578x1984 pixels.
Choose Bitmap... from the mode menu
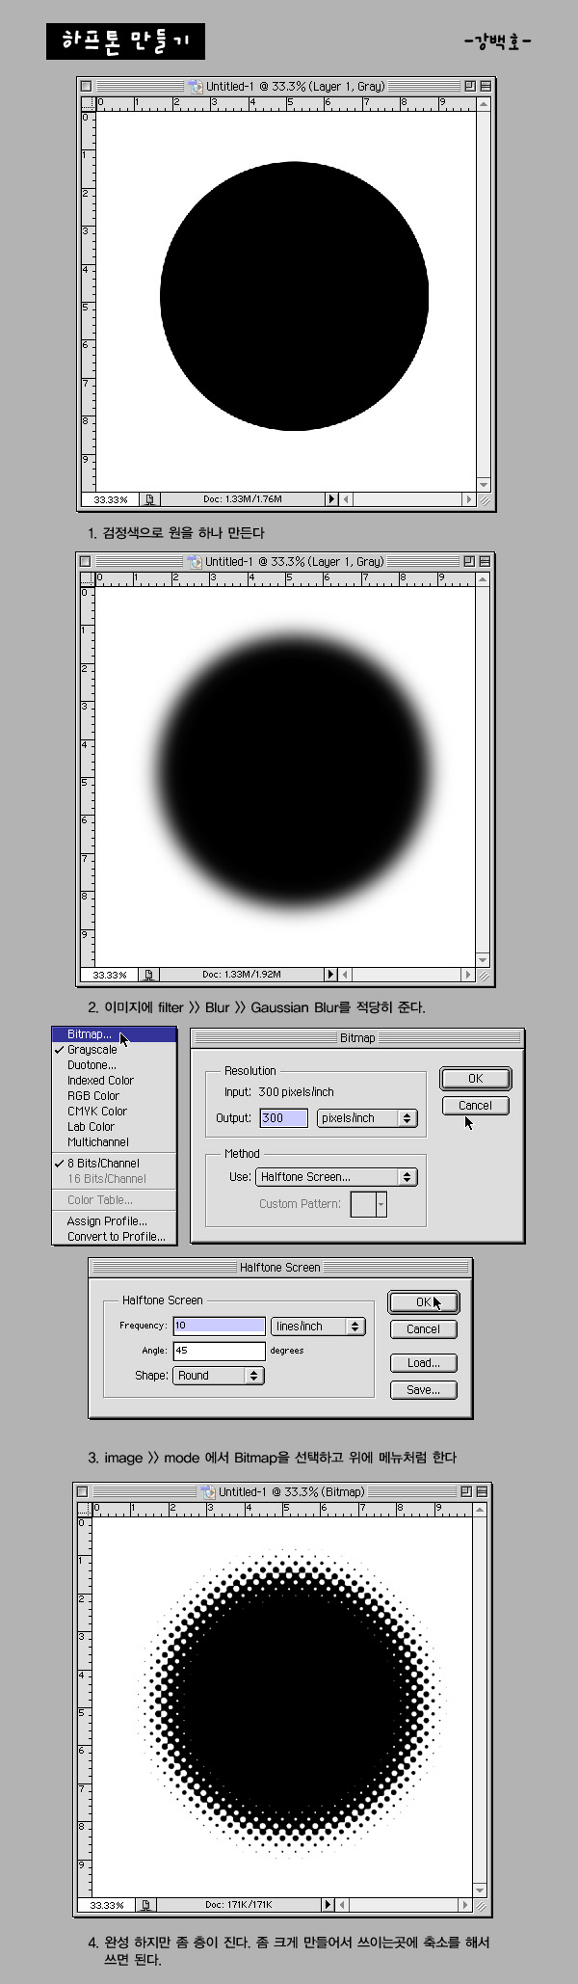point(90,1034)
